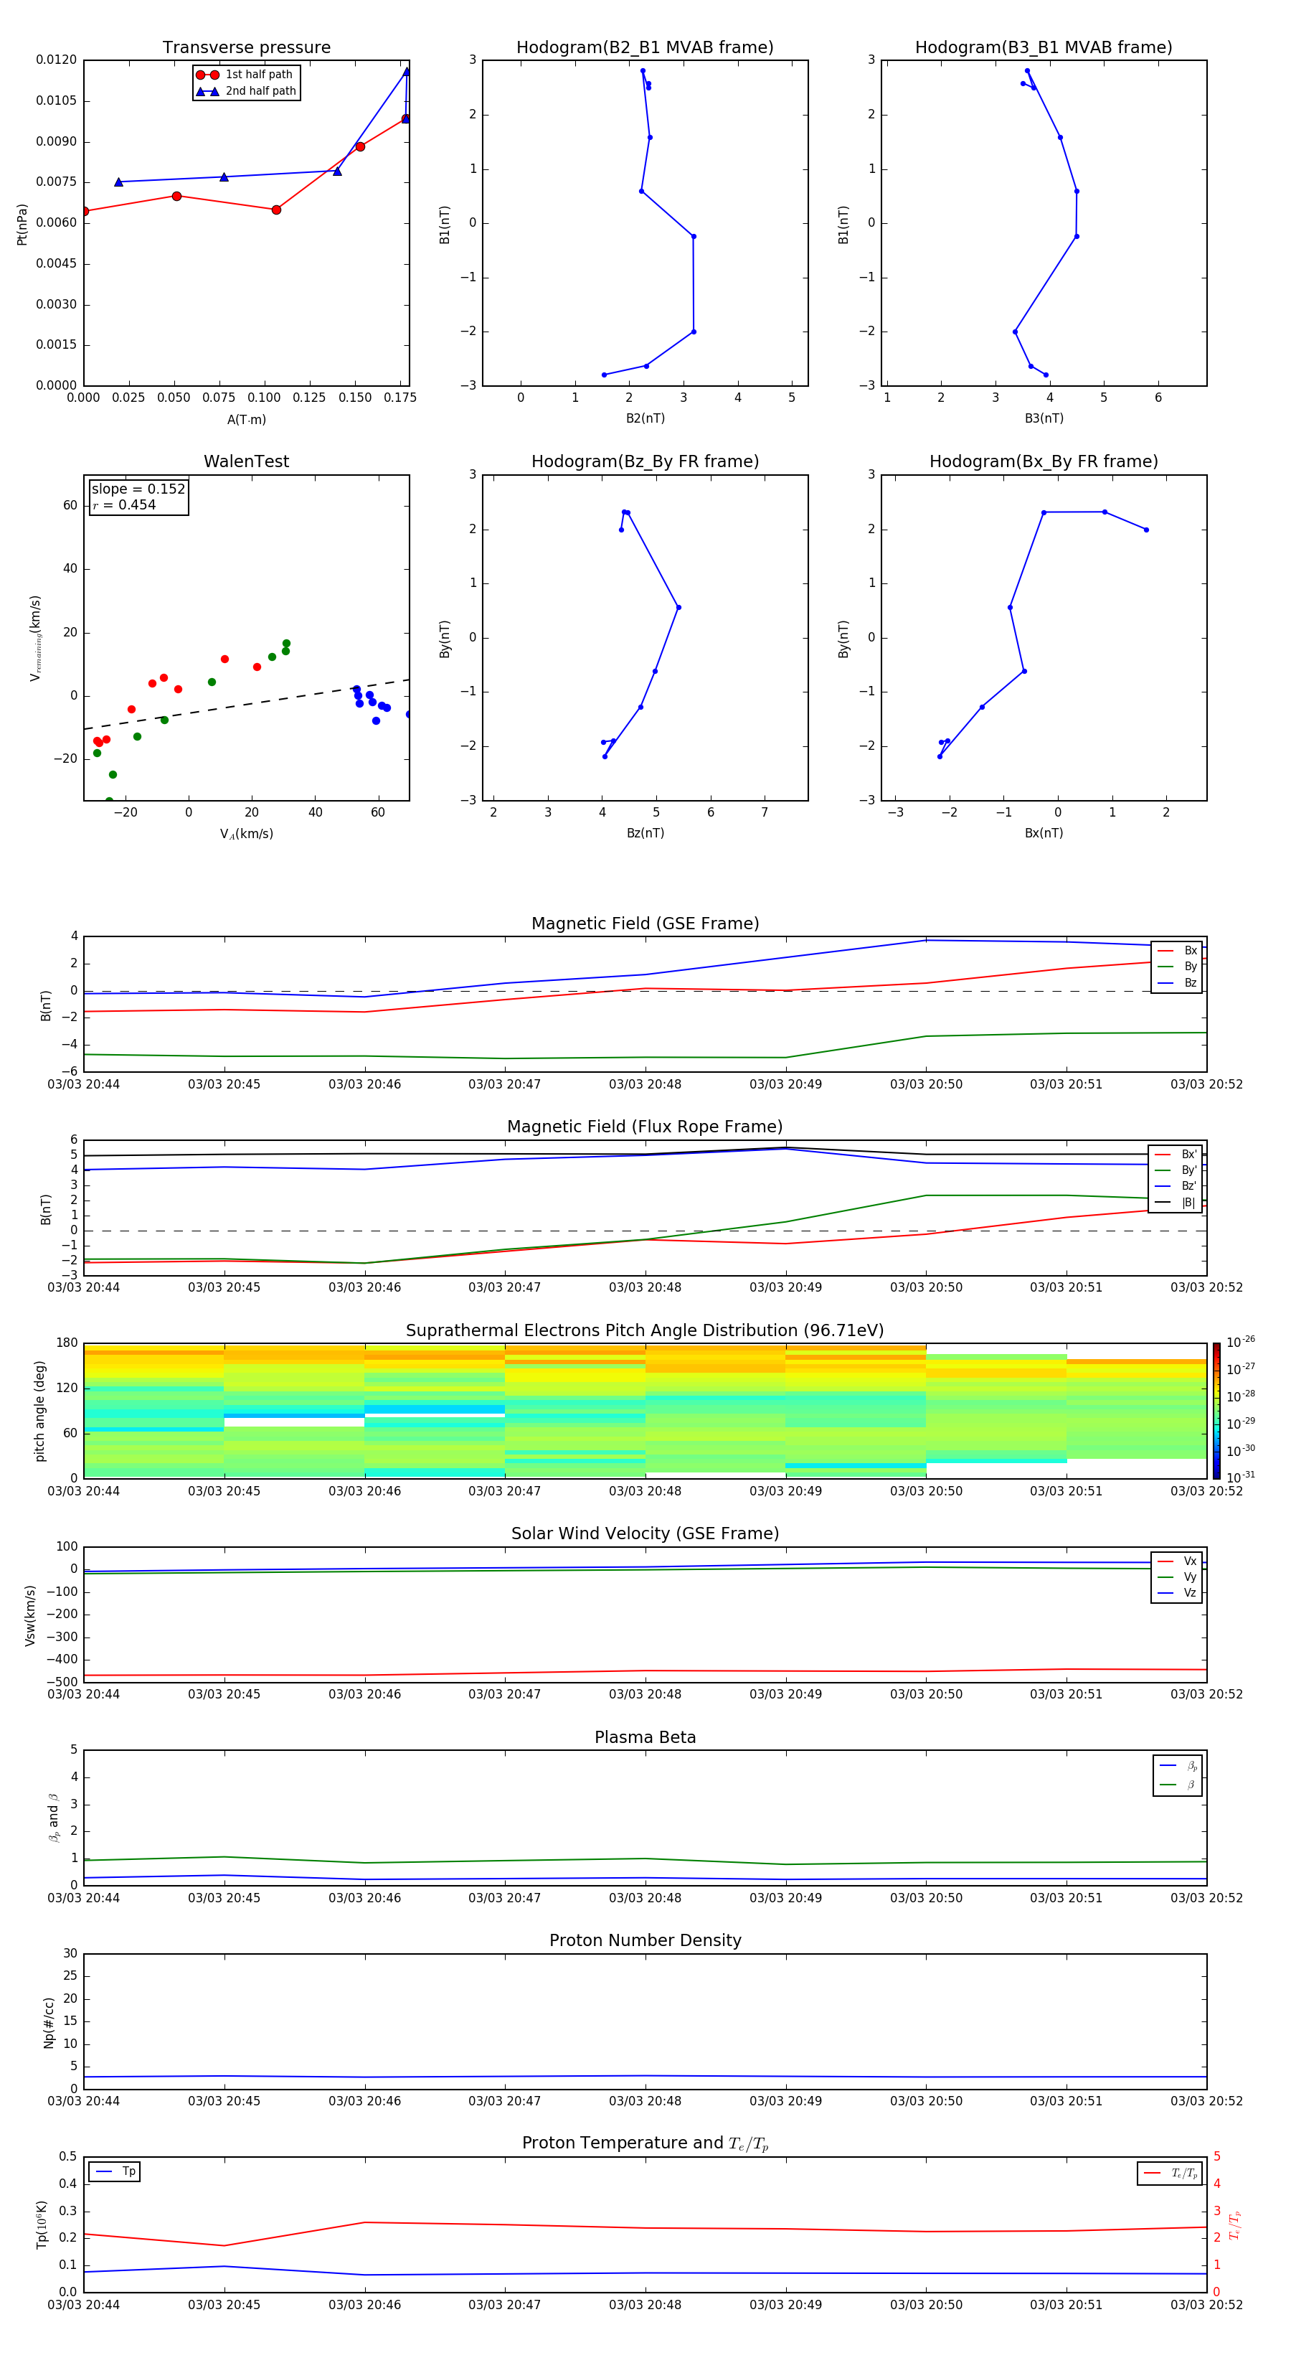Click the βp legend entry in Plasma Beta
This screenshot has height=2368, width=1291.
pos(1178,1765)
